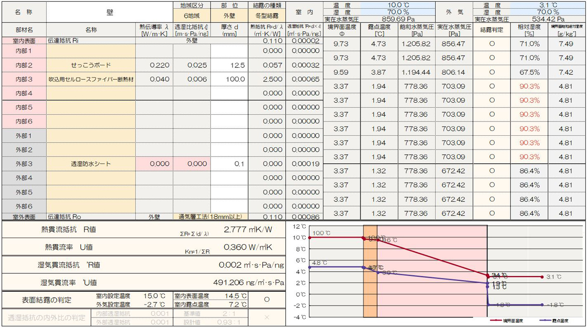This screenshot has width=587, height=328.
Task: Click the thickness value 100.0 cell
Action: [x=229, y=79]
